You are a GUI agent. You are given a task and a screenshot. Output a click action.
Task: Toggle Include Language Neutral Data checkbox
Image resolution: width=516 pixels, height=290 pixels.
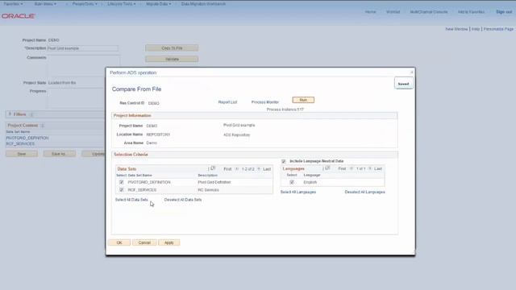(284, 161)
